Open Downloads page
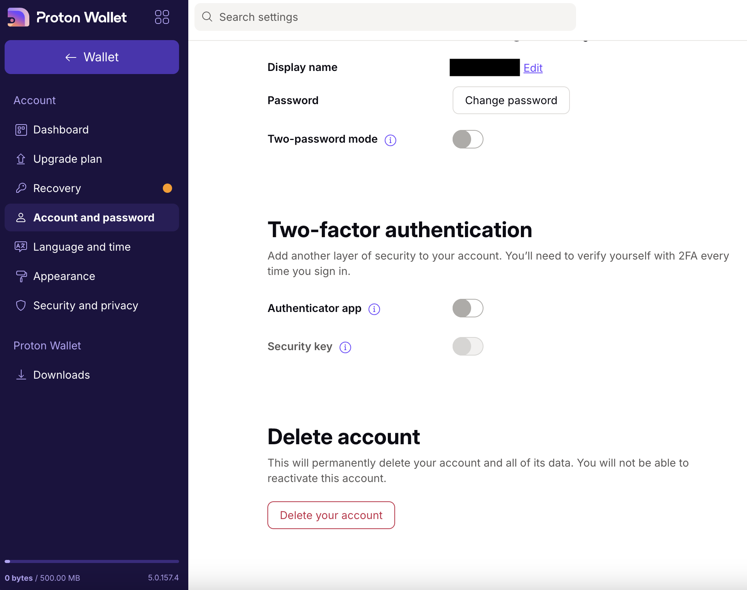This screenshot has height=590, width=747. tap(92, 375)
